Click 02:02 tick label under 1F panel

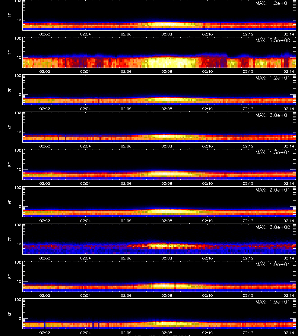[x=45, y=34]
